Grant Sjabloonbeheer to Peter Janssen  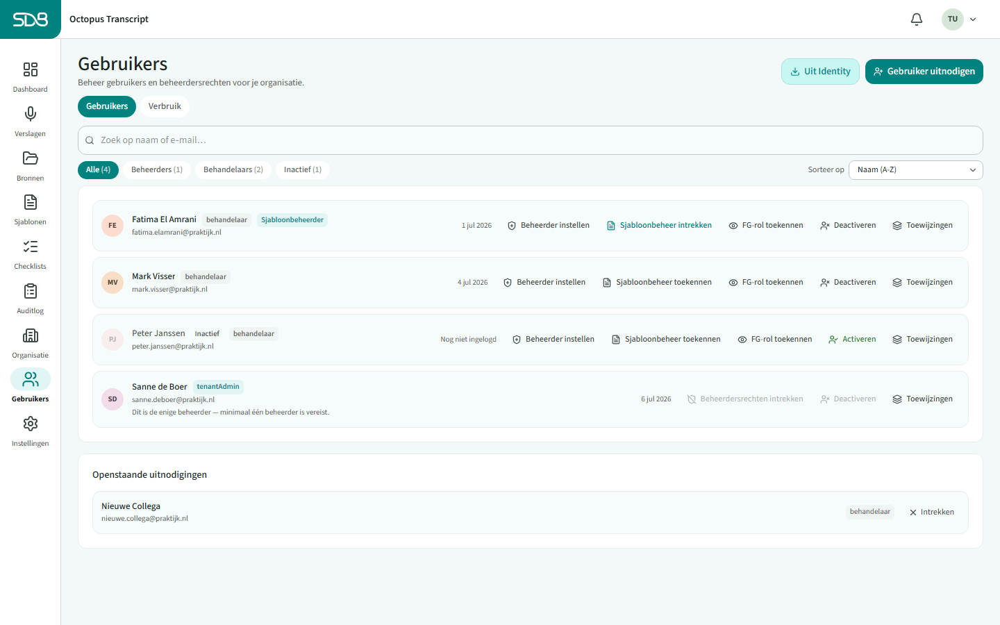(x=666, y=340)
